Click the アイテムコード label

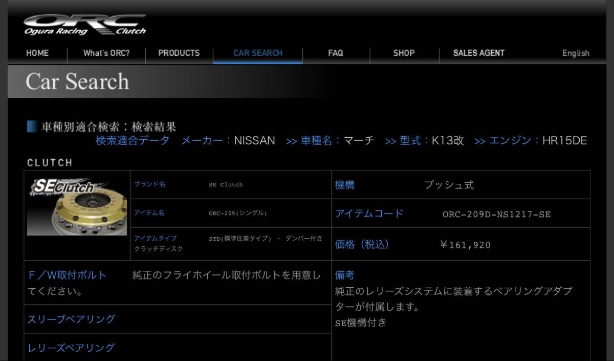[x=369, y=214]
